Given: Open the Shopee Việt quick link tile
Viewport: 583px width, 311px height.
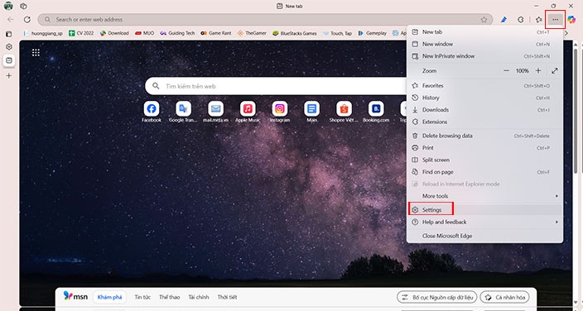Looking at the screenshot, I should tap(344, 112).
